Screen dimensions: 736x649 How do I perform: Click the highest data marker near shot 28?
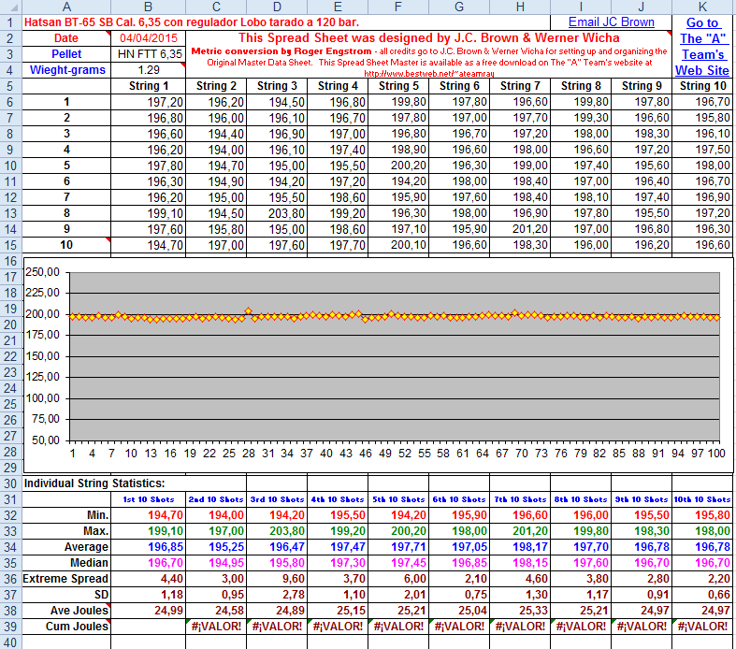(248, 311)
